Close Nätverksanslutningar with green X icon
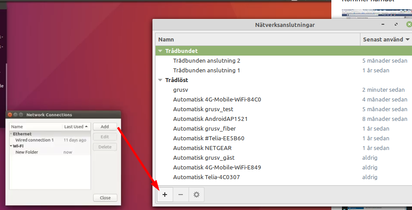This screenshot has width=412, height=210. point(408,25)
